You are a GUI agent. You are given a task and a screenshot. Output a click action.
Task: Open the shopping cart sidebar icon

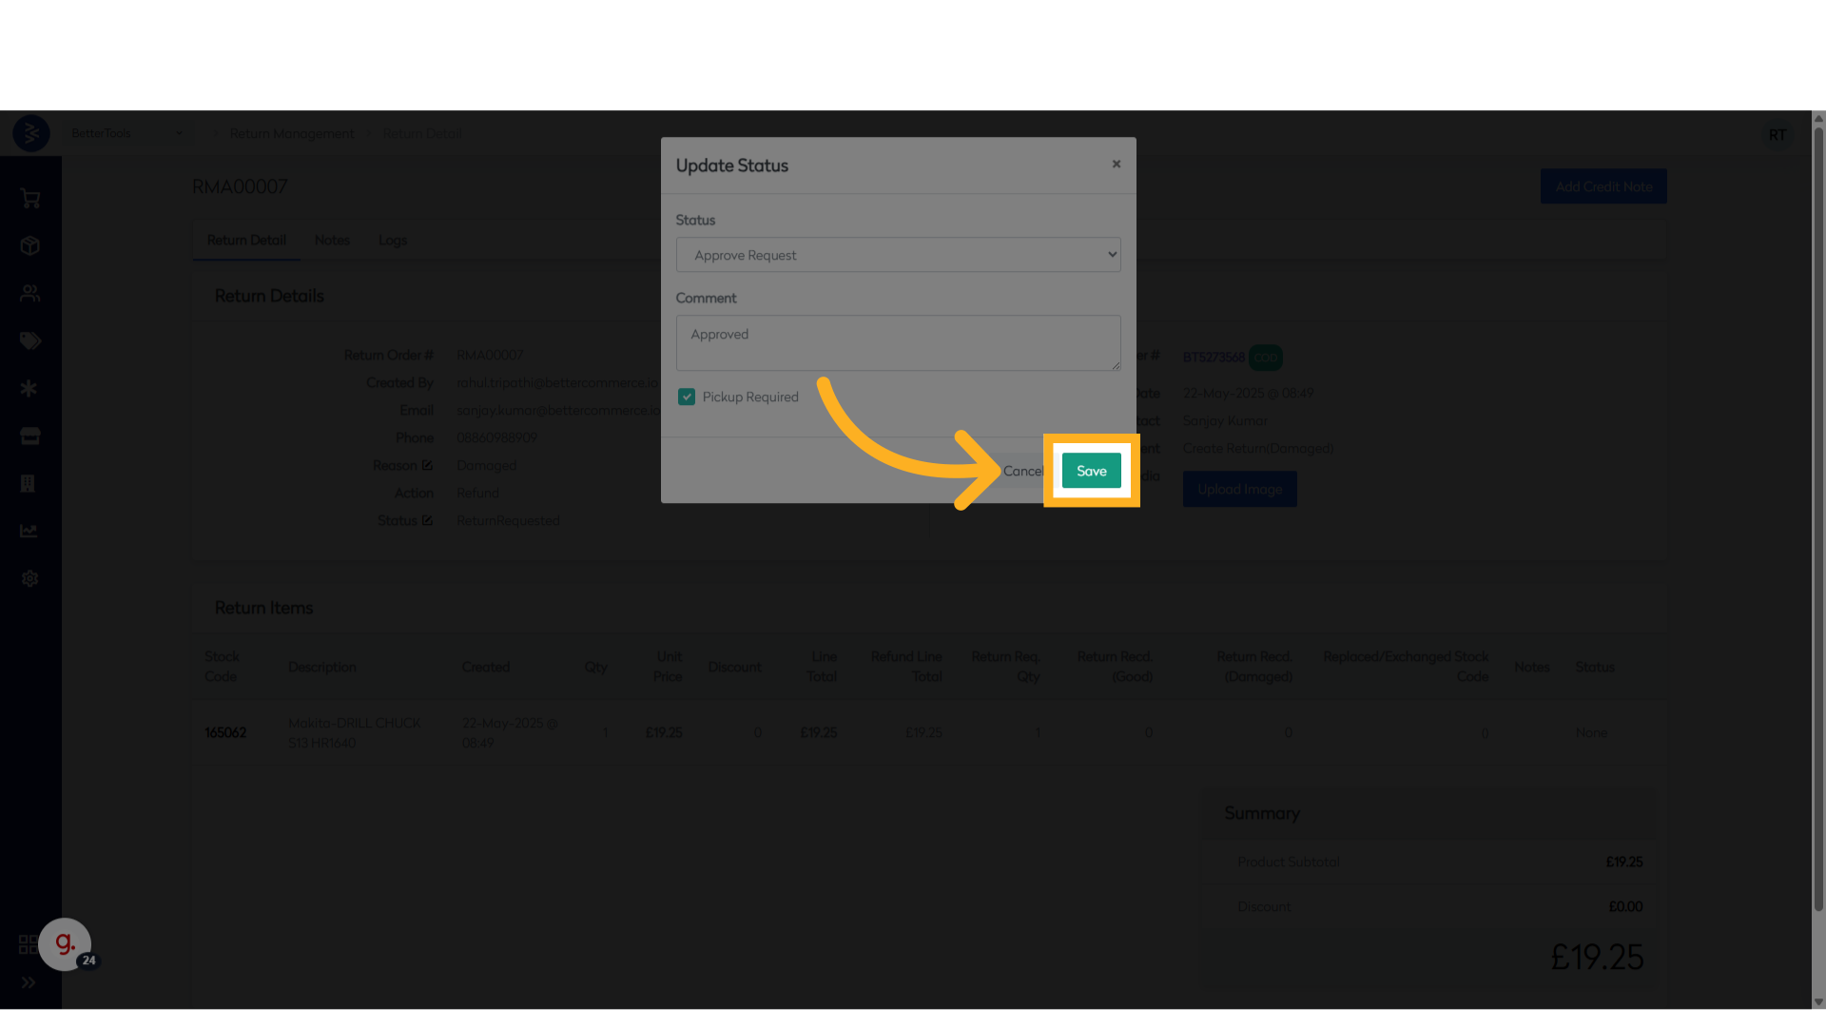click(x=30, y=199)
